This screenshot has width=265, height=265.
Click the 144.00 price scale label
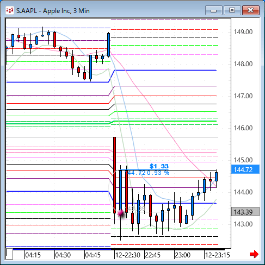(x=243, y=192)
